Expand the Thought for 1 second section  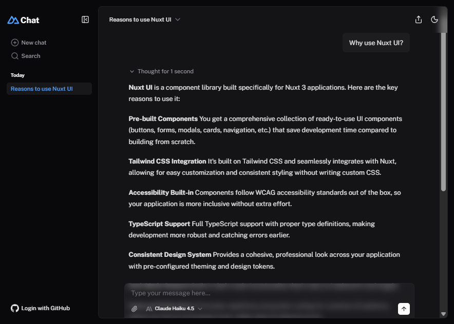point(162,71)
